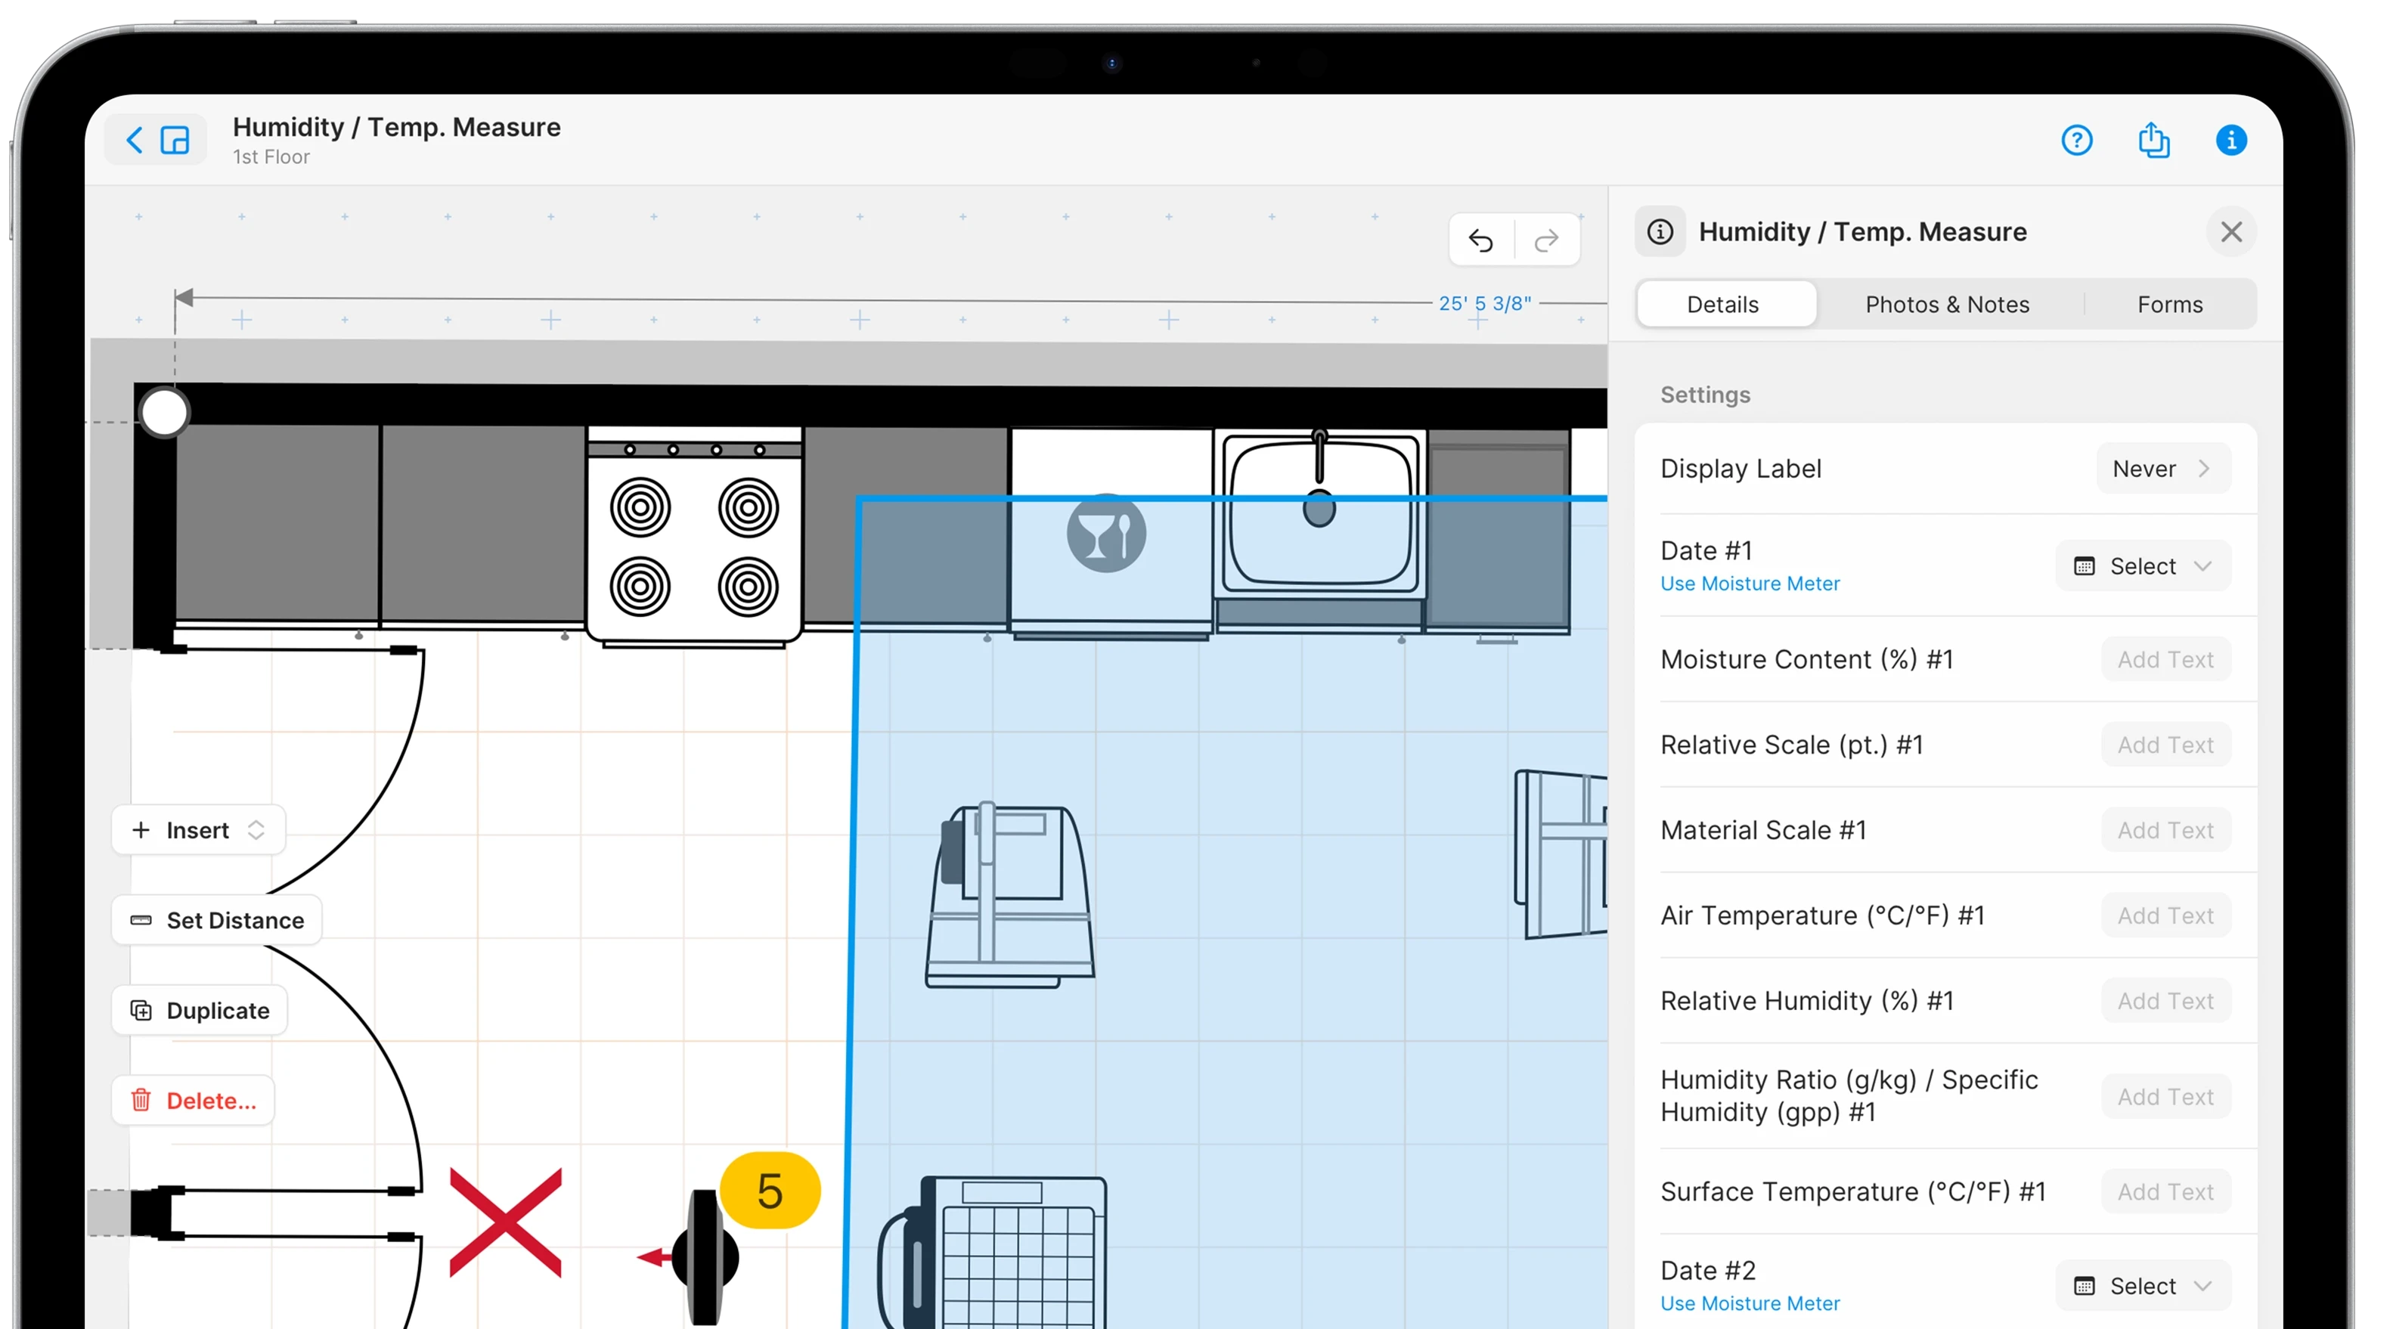Click the red X marker on plan
2393x1329 pixels.
(x=505, y=1222)
